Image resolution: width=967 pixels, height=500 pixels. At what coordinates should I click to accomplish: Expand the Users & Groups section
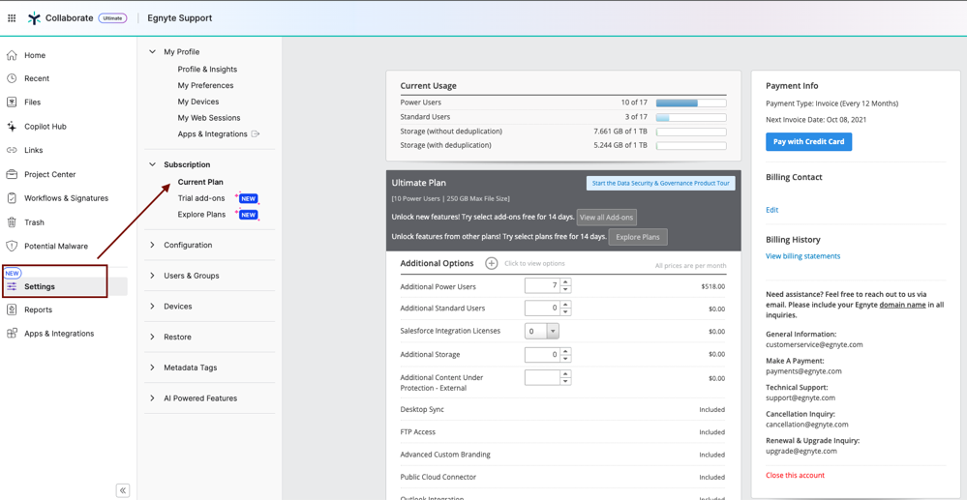152,276
